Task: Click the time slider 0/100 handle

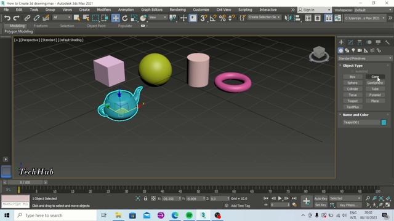Action: 25,182
